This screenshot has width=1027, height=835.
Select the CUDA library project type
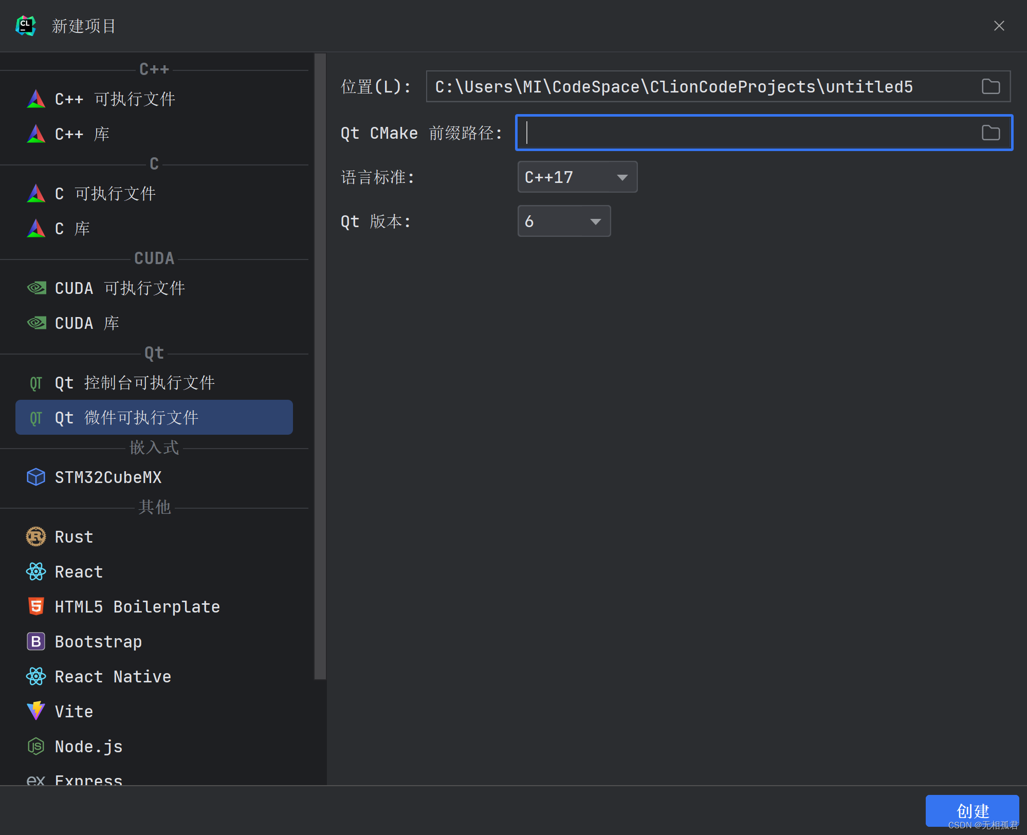pos(87,323)
